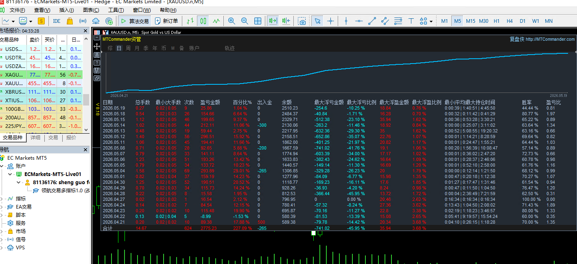Click Market Watch scroll down arrow
This screenshot has height=264, width=577.
[86, 130]
